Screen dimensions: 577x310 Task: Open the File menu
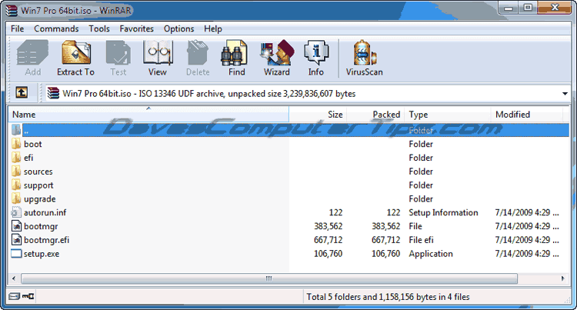[x=17, y=28]
